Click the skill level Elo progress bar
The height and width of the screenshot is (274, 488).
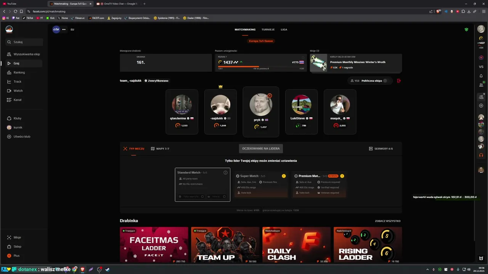tap(261, 66)
